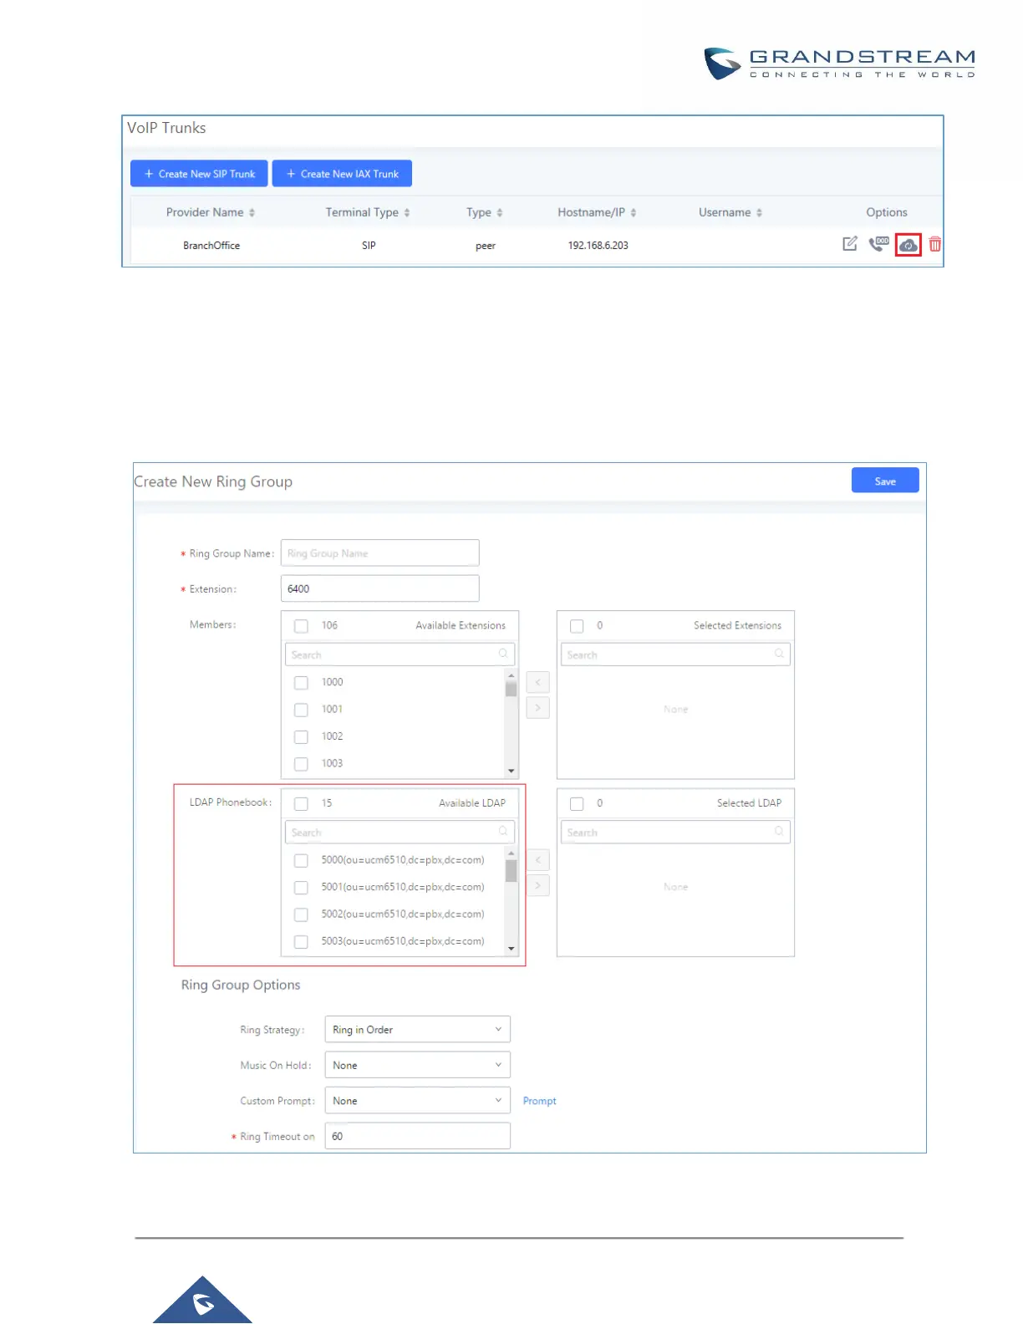Viewport: 1023px width, 1324px height.
Task: Sort by the Terminal Type column header
Action: (x=368, y=212)
